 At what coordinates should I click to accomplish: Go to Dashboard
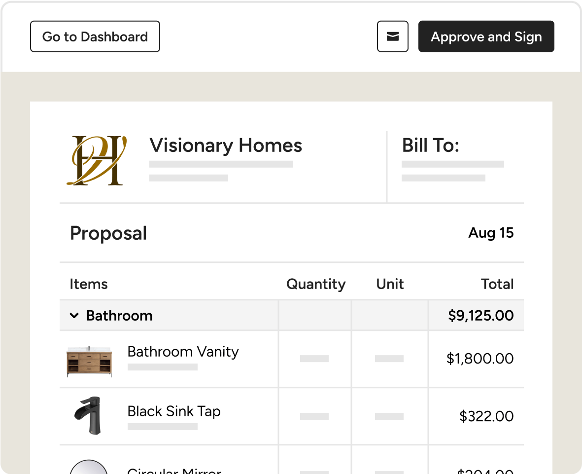point(95,36)
